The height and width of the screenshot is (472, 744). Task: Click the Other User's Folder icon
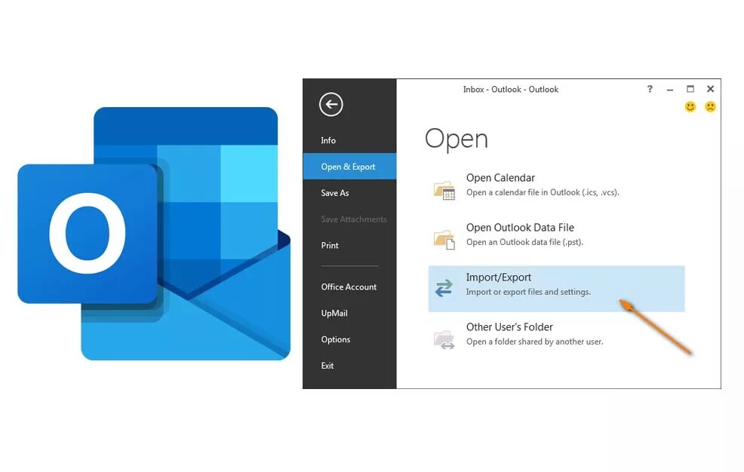(444, 339)
